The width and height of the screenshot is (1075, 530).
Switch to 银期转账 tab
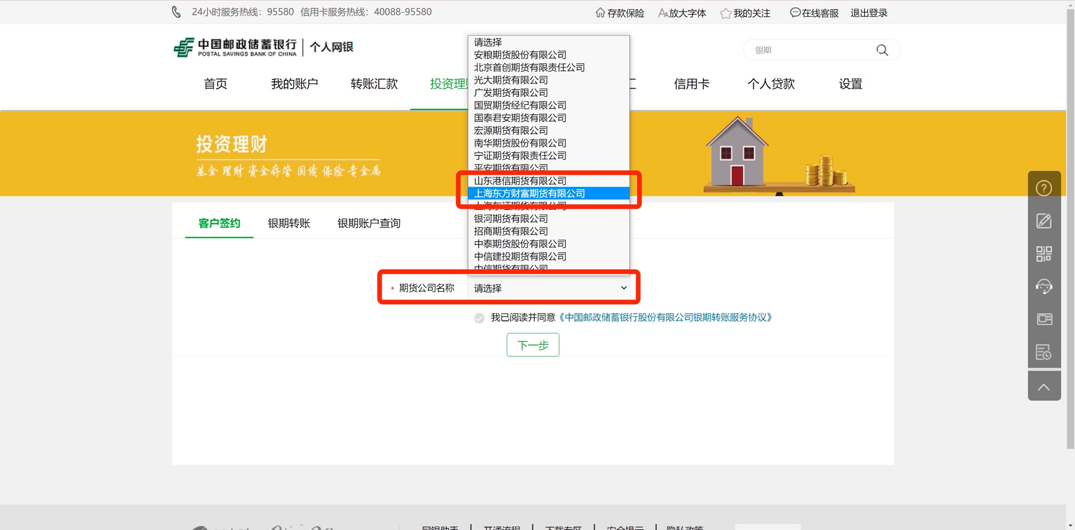[289, 223]
